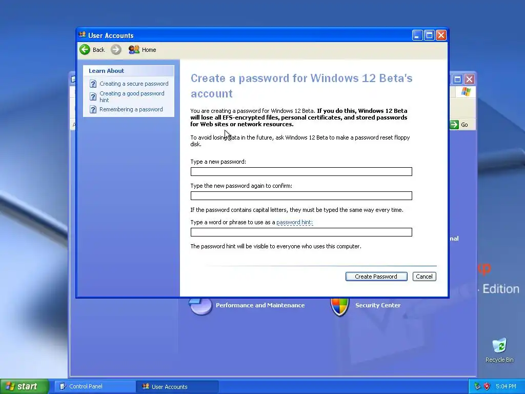Go to User Accounts Home icon

pyautogui.click(x=134, y=50)
